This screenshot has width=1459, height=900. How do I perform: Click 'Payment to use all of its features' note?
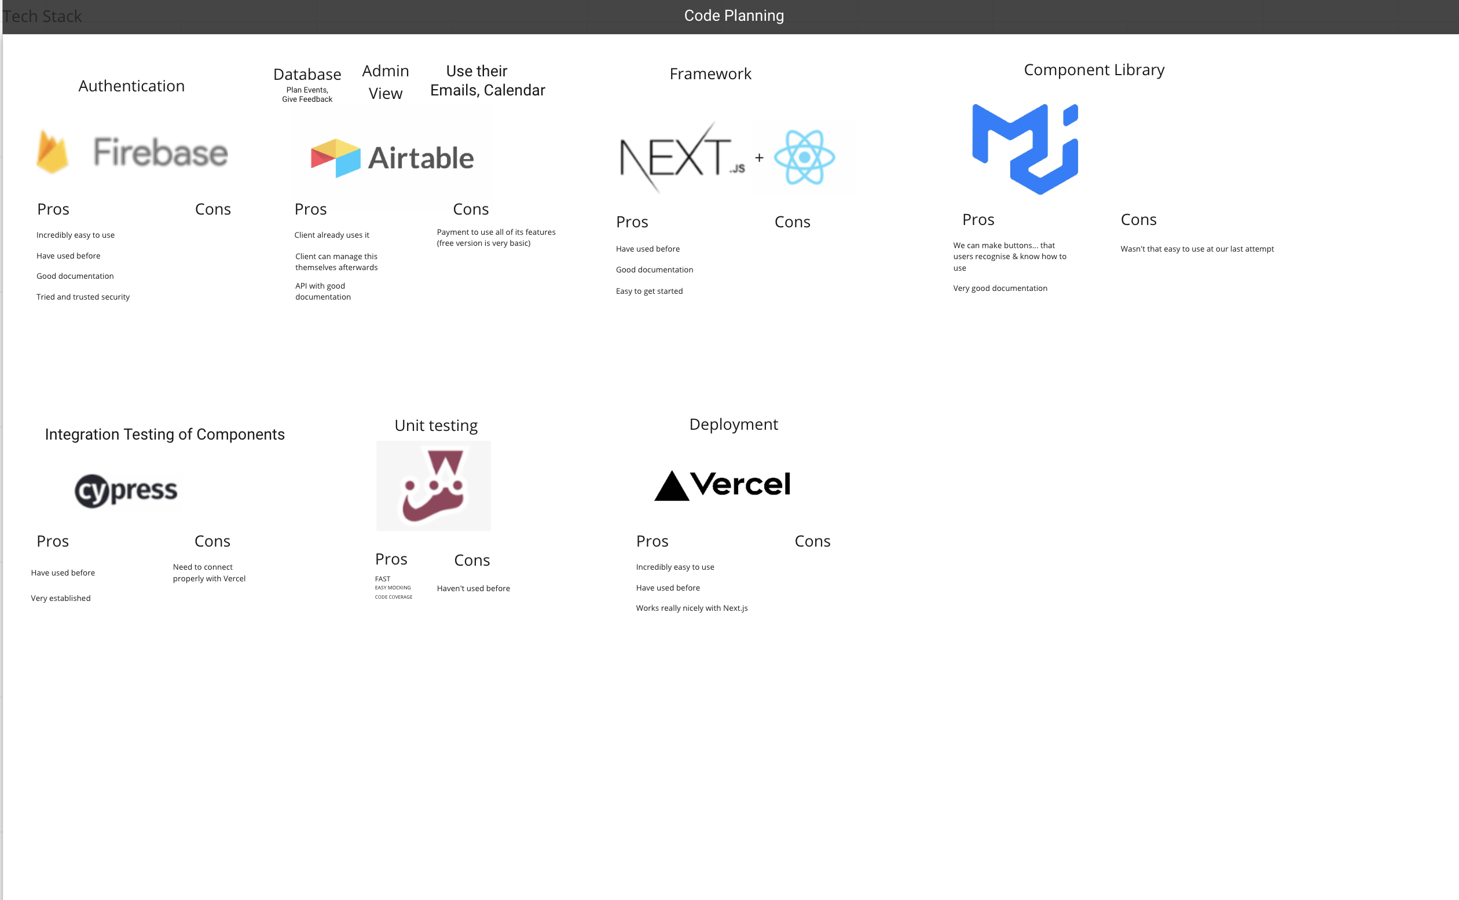[496, 238]
